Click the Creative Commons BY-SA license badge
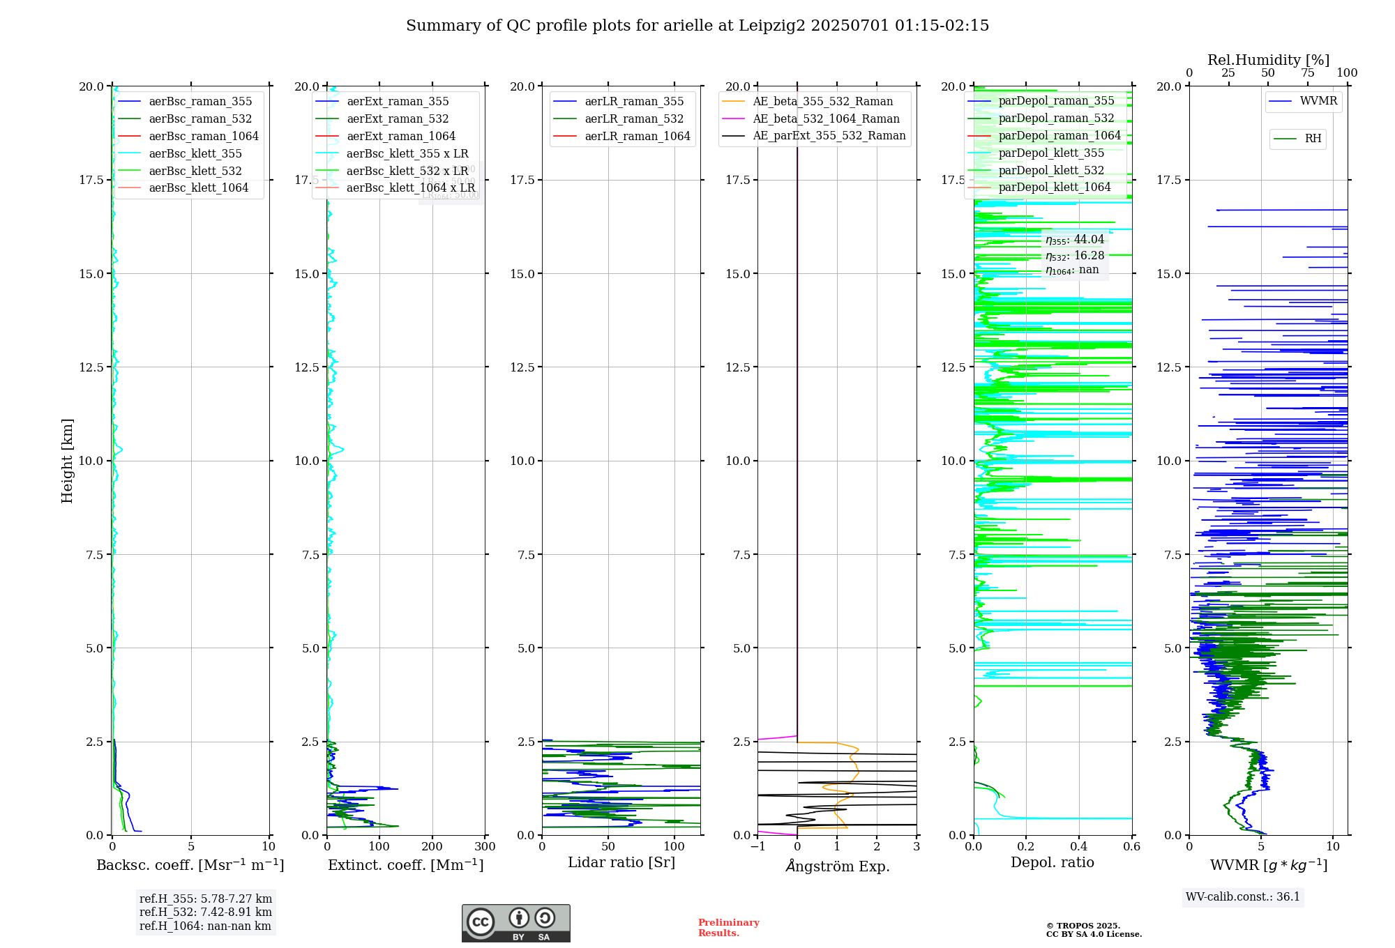Viewport: 1395px width, 948px height. (x=515, y=924)
